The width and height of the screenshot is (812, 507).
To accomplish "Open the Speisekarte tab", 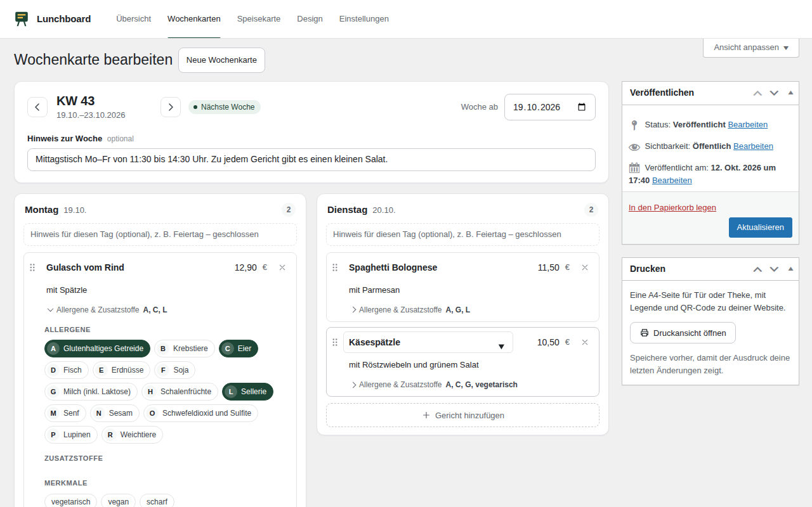I will 259,19.
